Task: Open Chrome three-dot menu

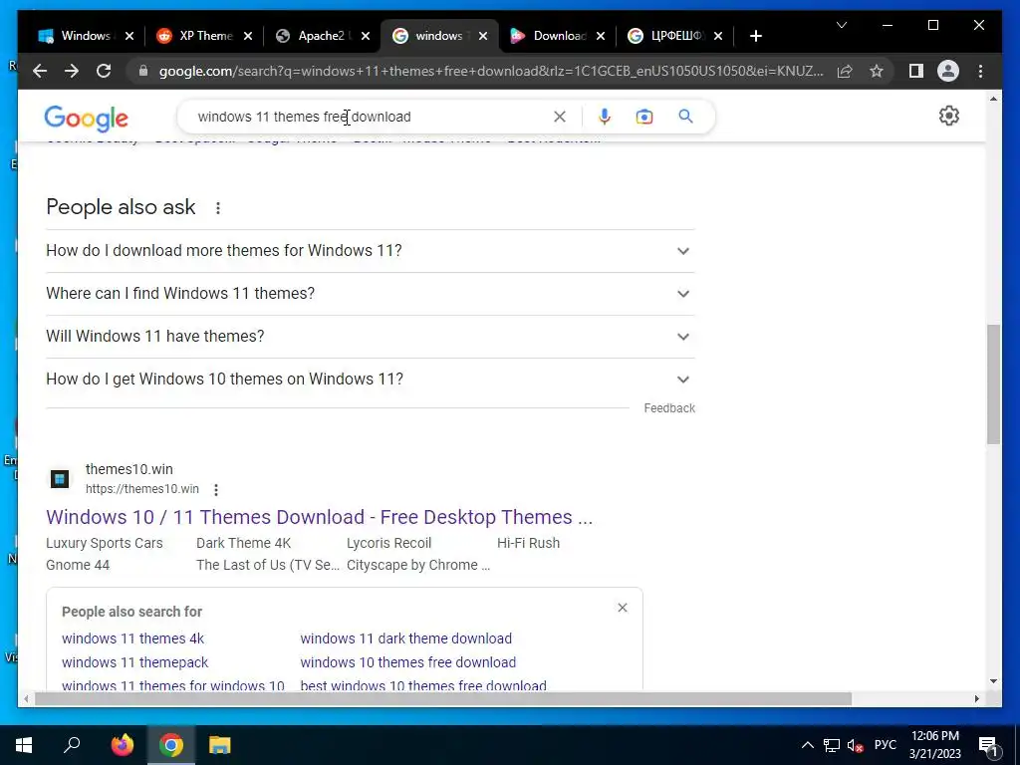Action: pos(980,71)
